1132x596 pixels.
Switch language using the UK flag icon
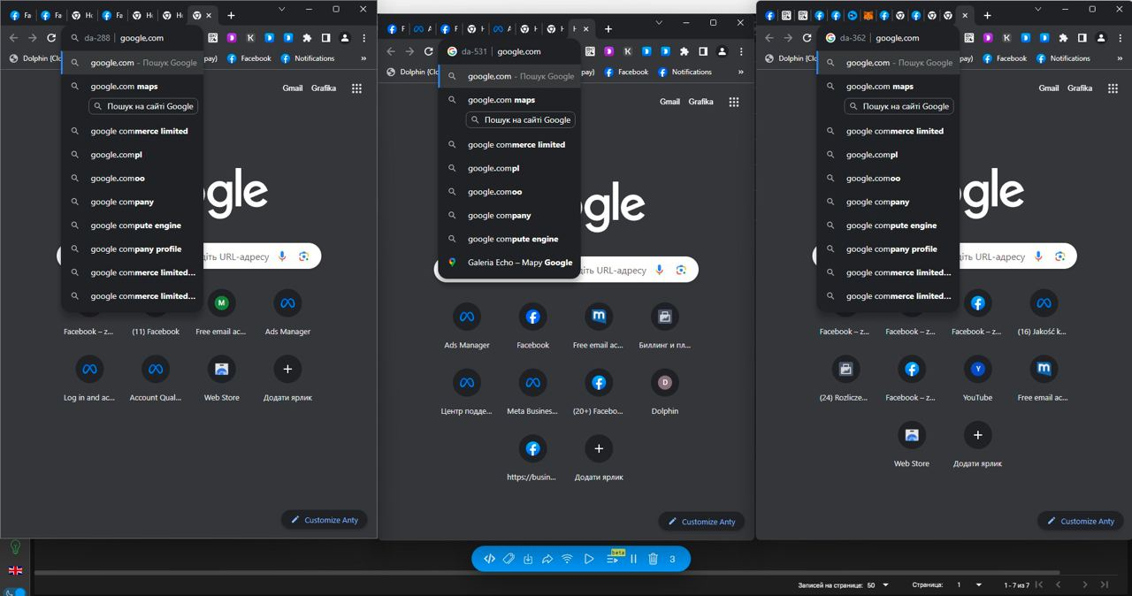(x=15, y=570)
